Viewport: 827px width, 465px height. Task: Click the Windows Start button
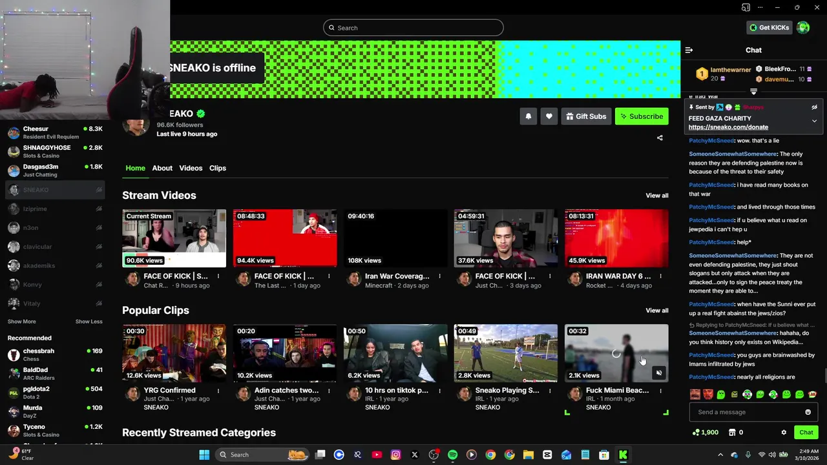[204, 455]
